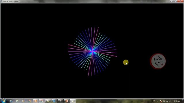Click the turtle arrow cursor tip
184x103 pixels.
68,45
